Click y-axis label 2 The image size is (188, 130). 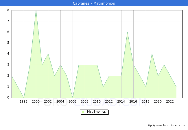pos(8,76)
